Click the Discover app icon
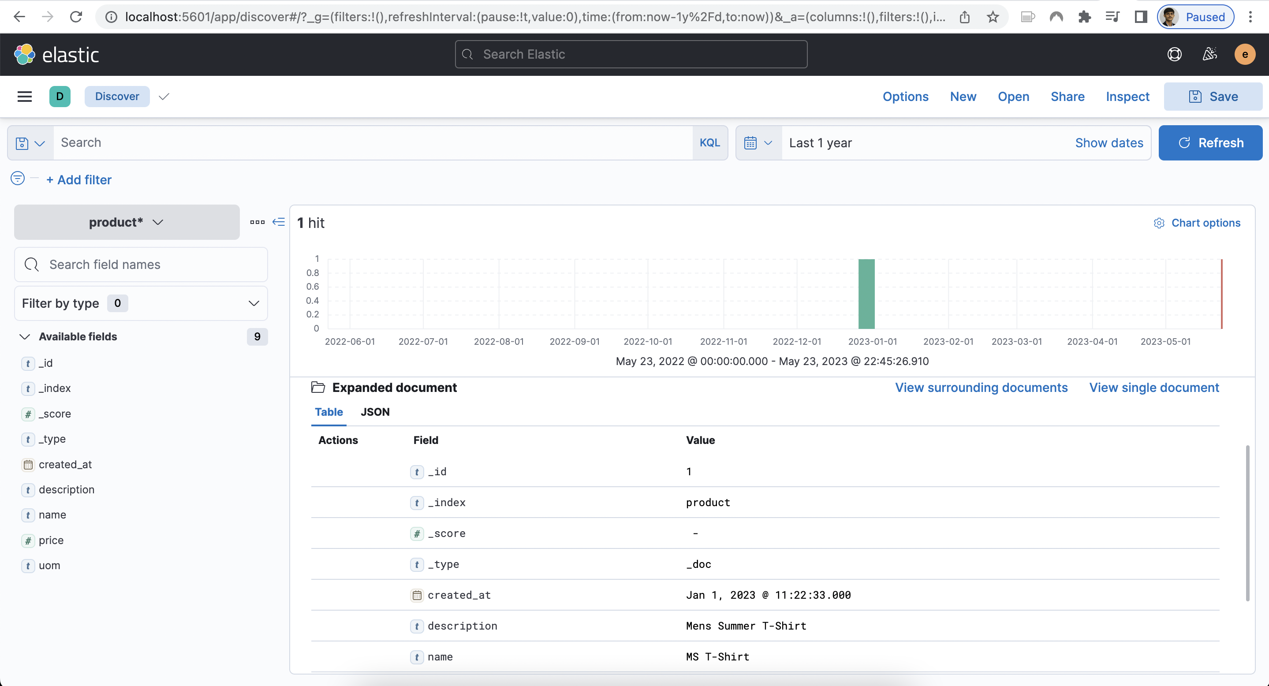1269x686 pixels. 59,96
